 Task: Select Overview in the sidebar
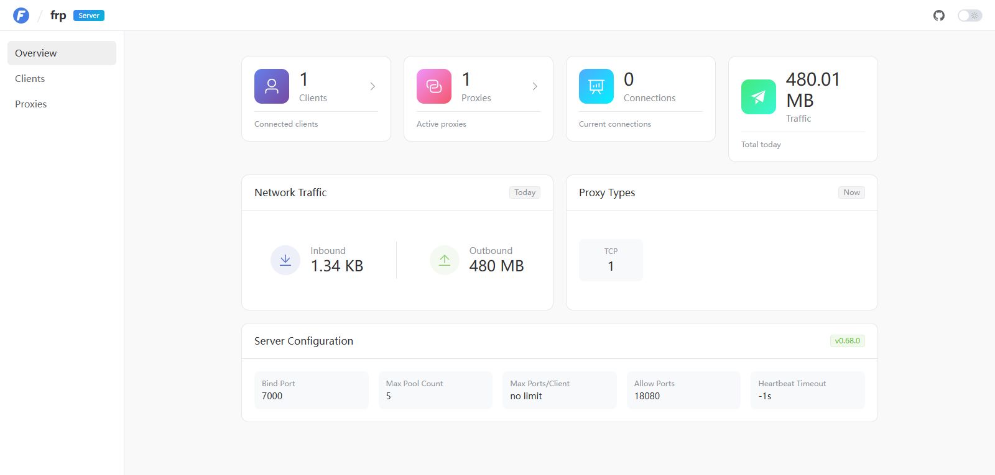(x=62, y=53)
